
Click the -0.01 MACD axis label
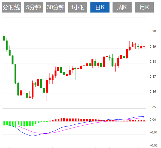pos(153,132)
